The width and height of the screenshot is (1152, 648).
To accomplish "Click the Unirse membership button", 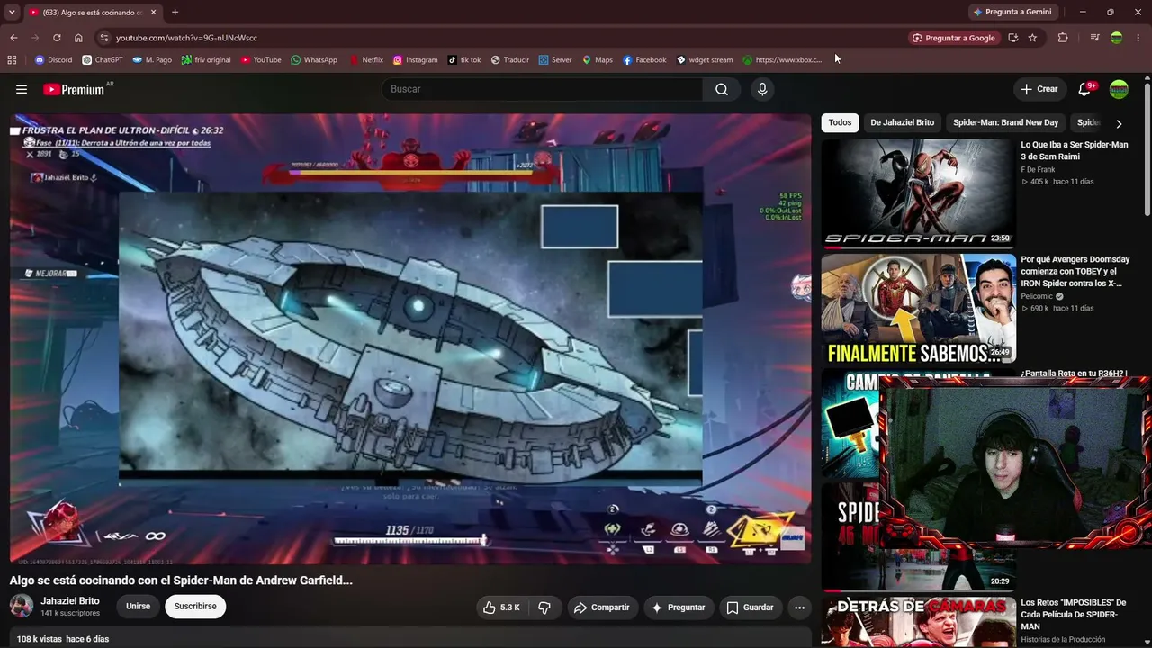I will pyautogui.click(x=138, y=607).
